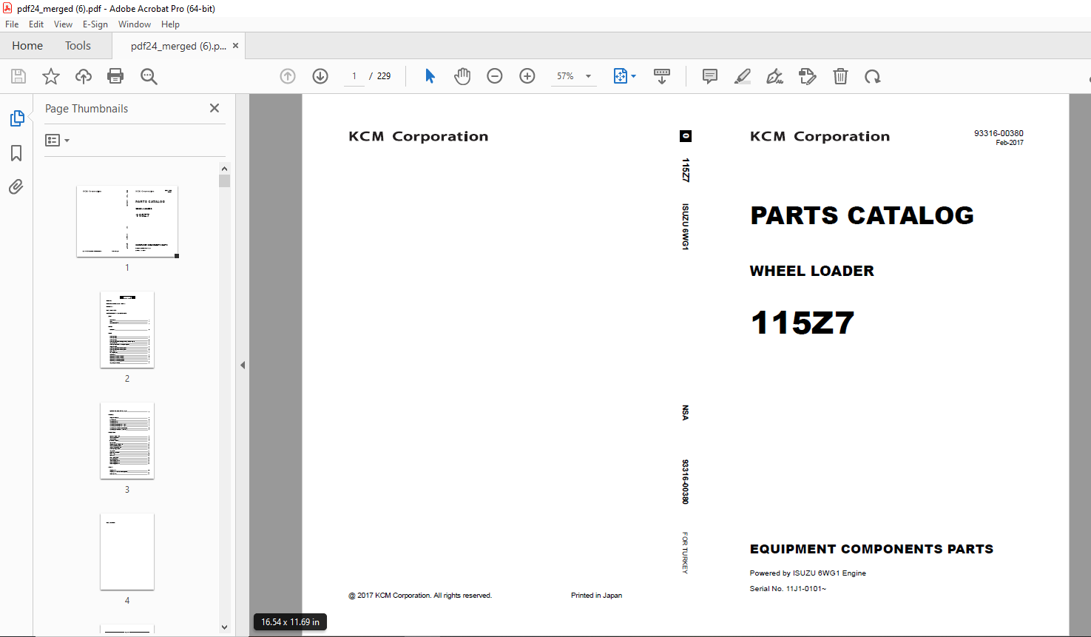Open the zoom percentage dropdown
The image size is (1091, 637).
coord(589,76)
